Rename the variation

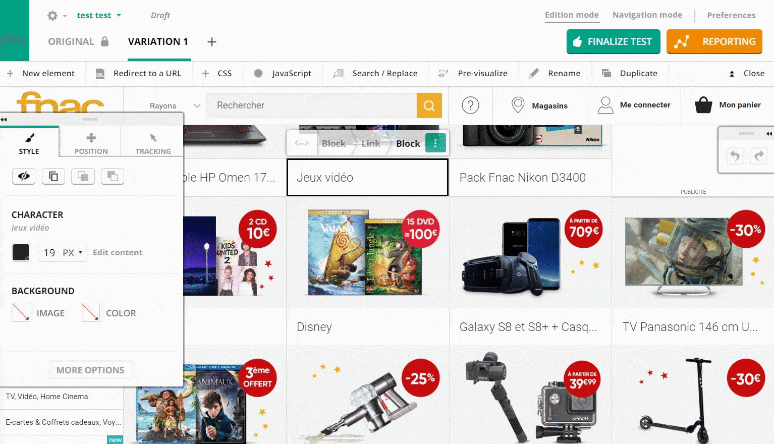pyautogui.click(x=555, y=74)
